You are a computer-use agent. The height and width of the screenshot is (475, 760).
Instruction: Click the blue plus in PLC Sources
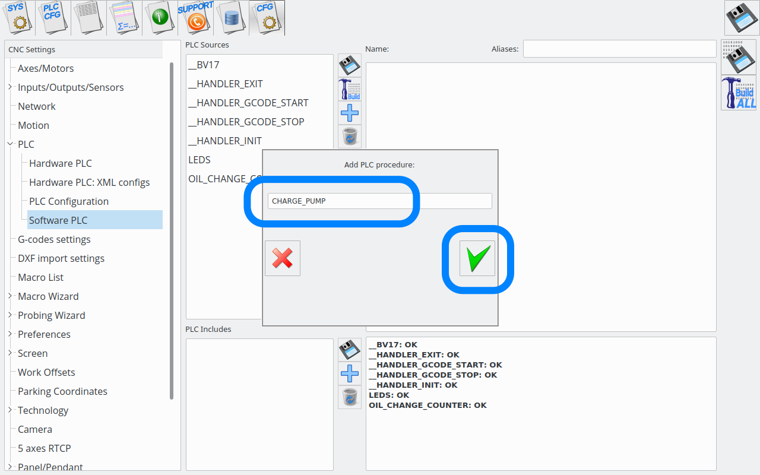350,112
